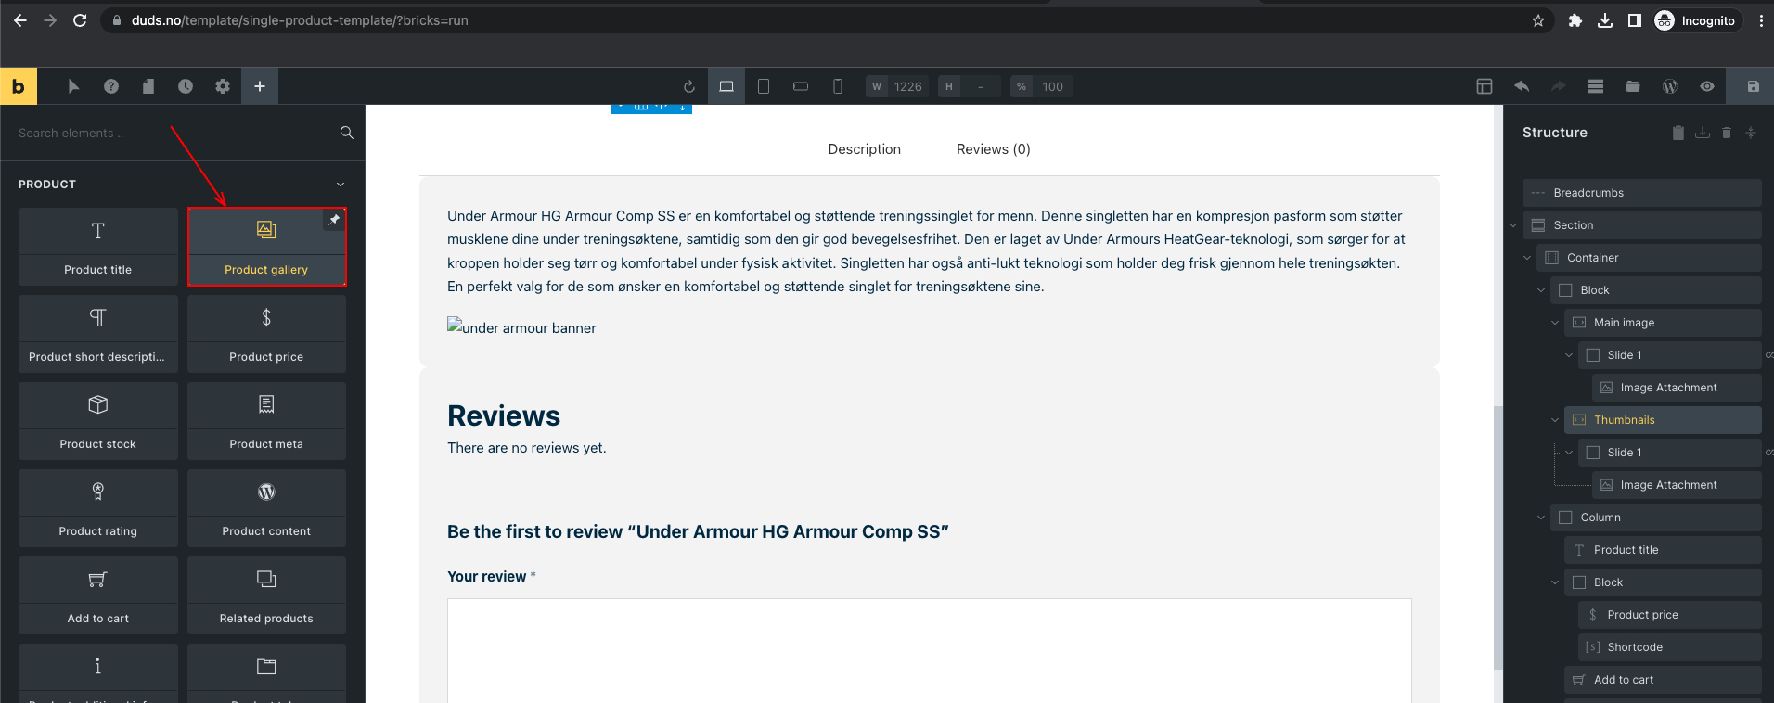
Task: Select Shortcode in Structure tree
Action: click(x=1670, y=647)
